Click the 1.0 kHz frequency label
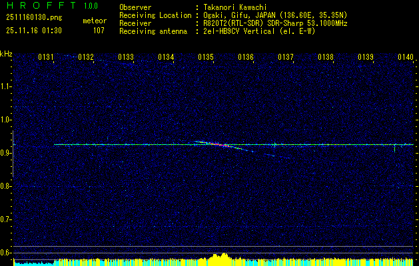419x266 pixels. (6, 120)
